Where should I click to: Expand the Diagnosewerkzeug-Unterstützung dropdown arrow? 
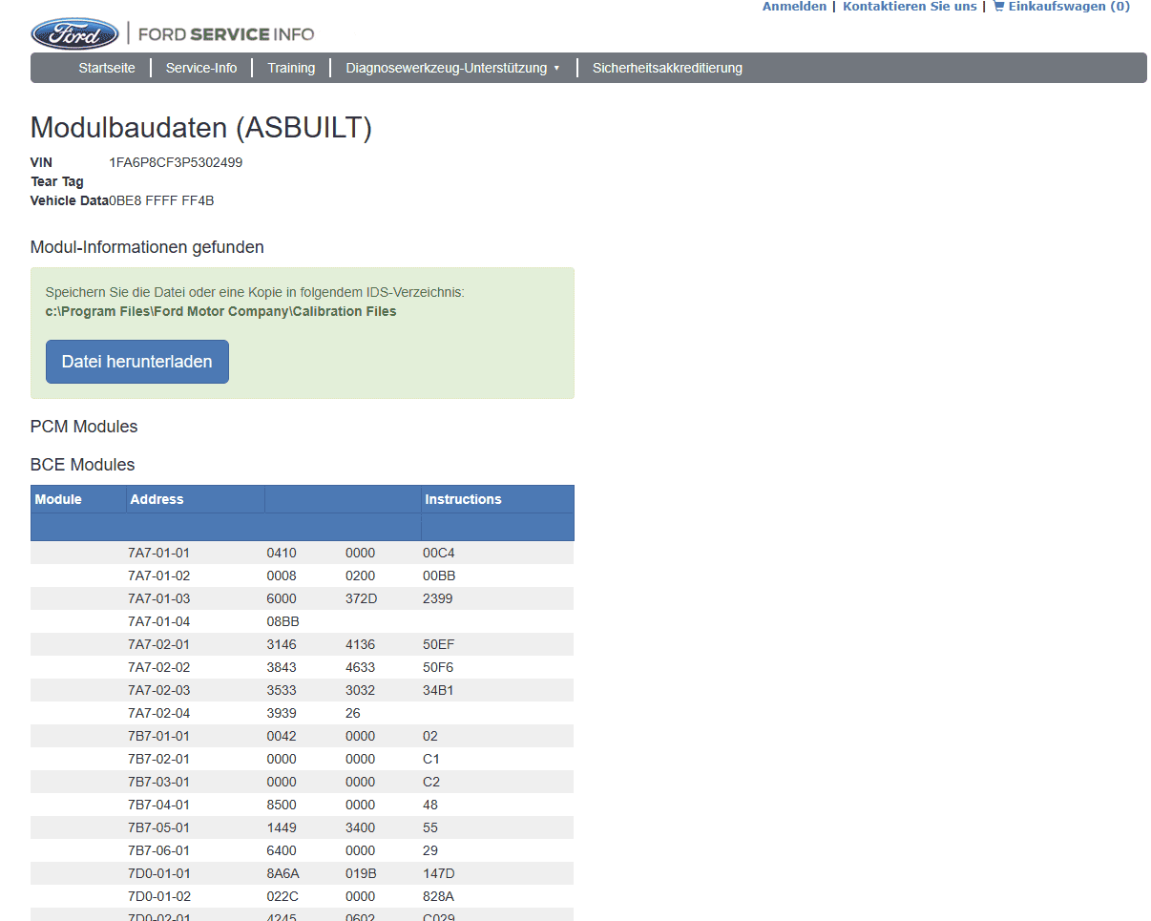click(x=556, y=69)
